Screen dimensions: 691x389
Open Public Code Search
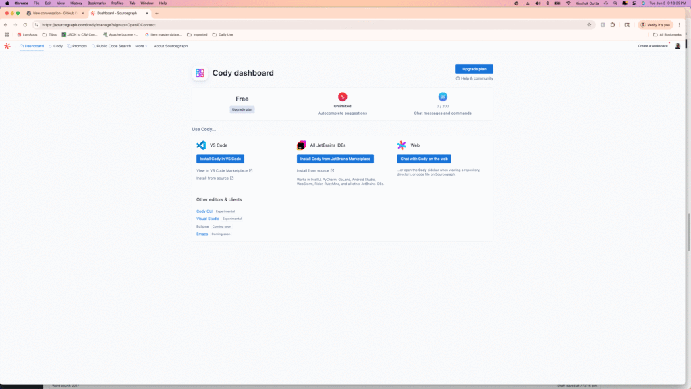click(x=111, y=46)
